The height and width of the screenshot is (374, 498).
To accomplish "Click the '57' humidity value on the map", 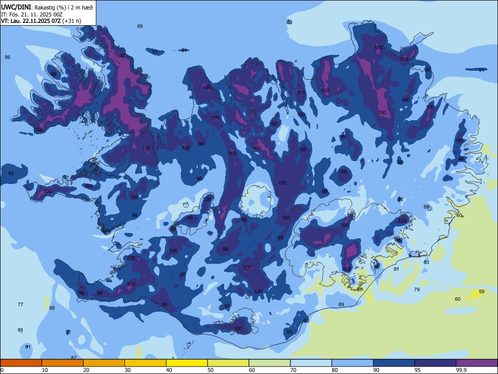I will click(x=360, y=289).
